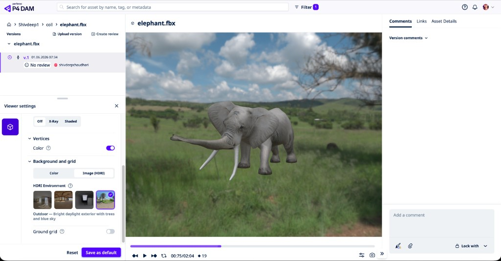Click the viewer settings panel scrollbar

click(x=124, y=204)
